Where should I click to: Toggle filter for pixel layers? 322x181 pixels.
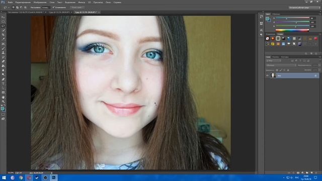[292, 61]
